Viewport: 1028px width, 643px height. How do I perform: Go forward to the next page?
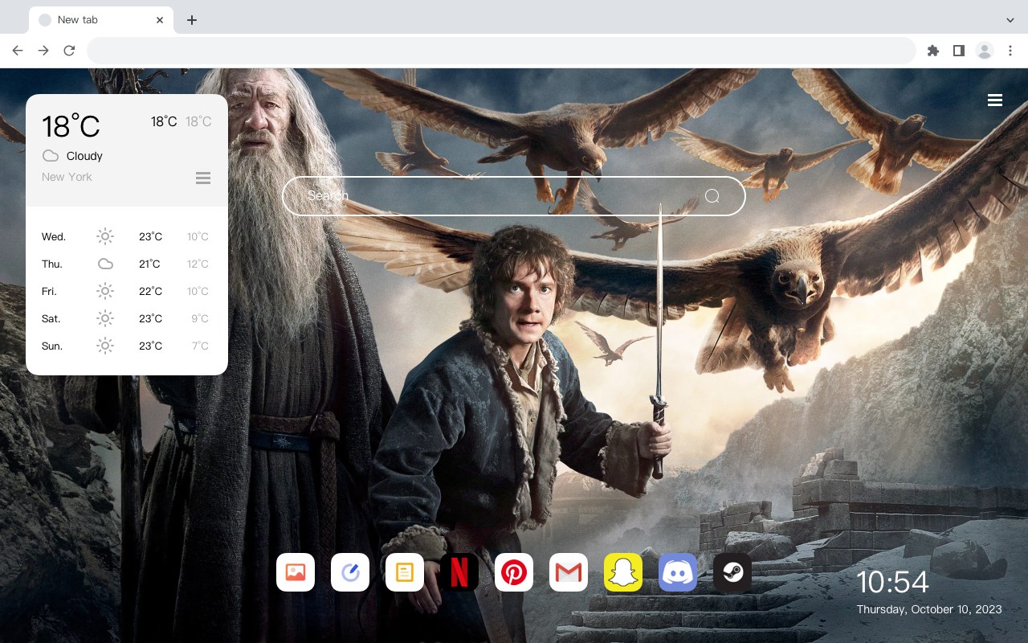43,51
